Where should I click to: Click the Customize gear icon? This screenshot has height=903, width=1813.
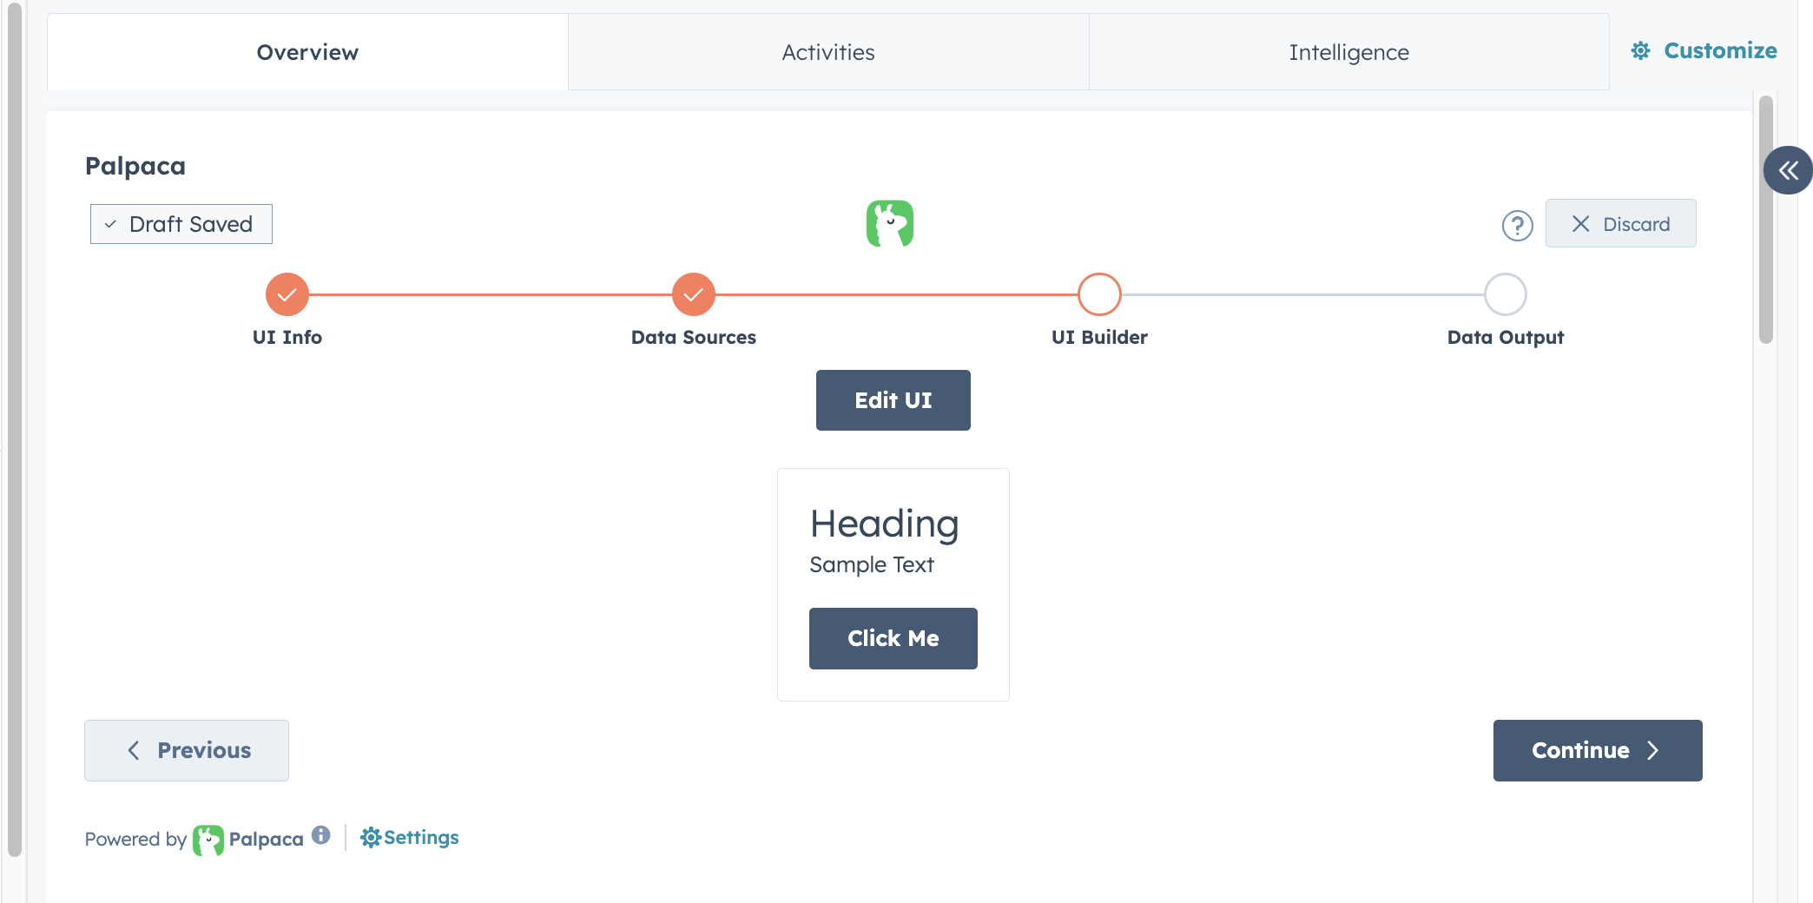[x=1640, y=51]
